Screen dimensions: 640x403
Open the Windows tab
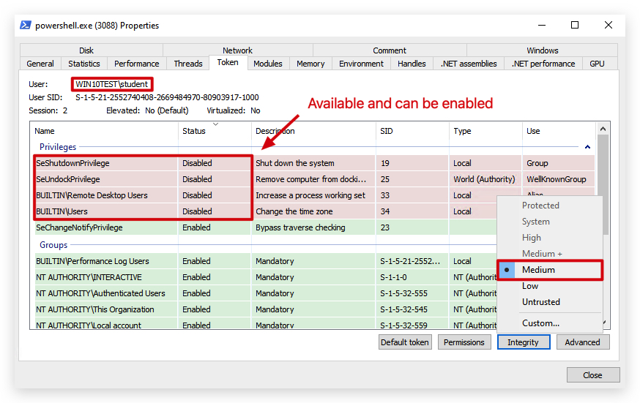542,50
